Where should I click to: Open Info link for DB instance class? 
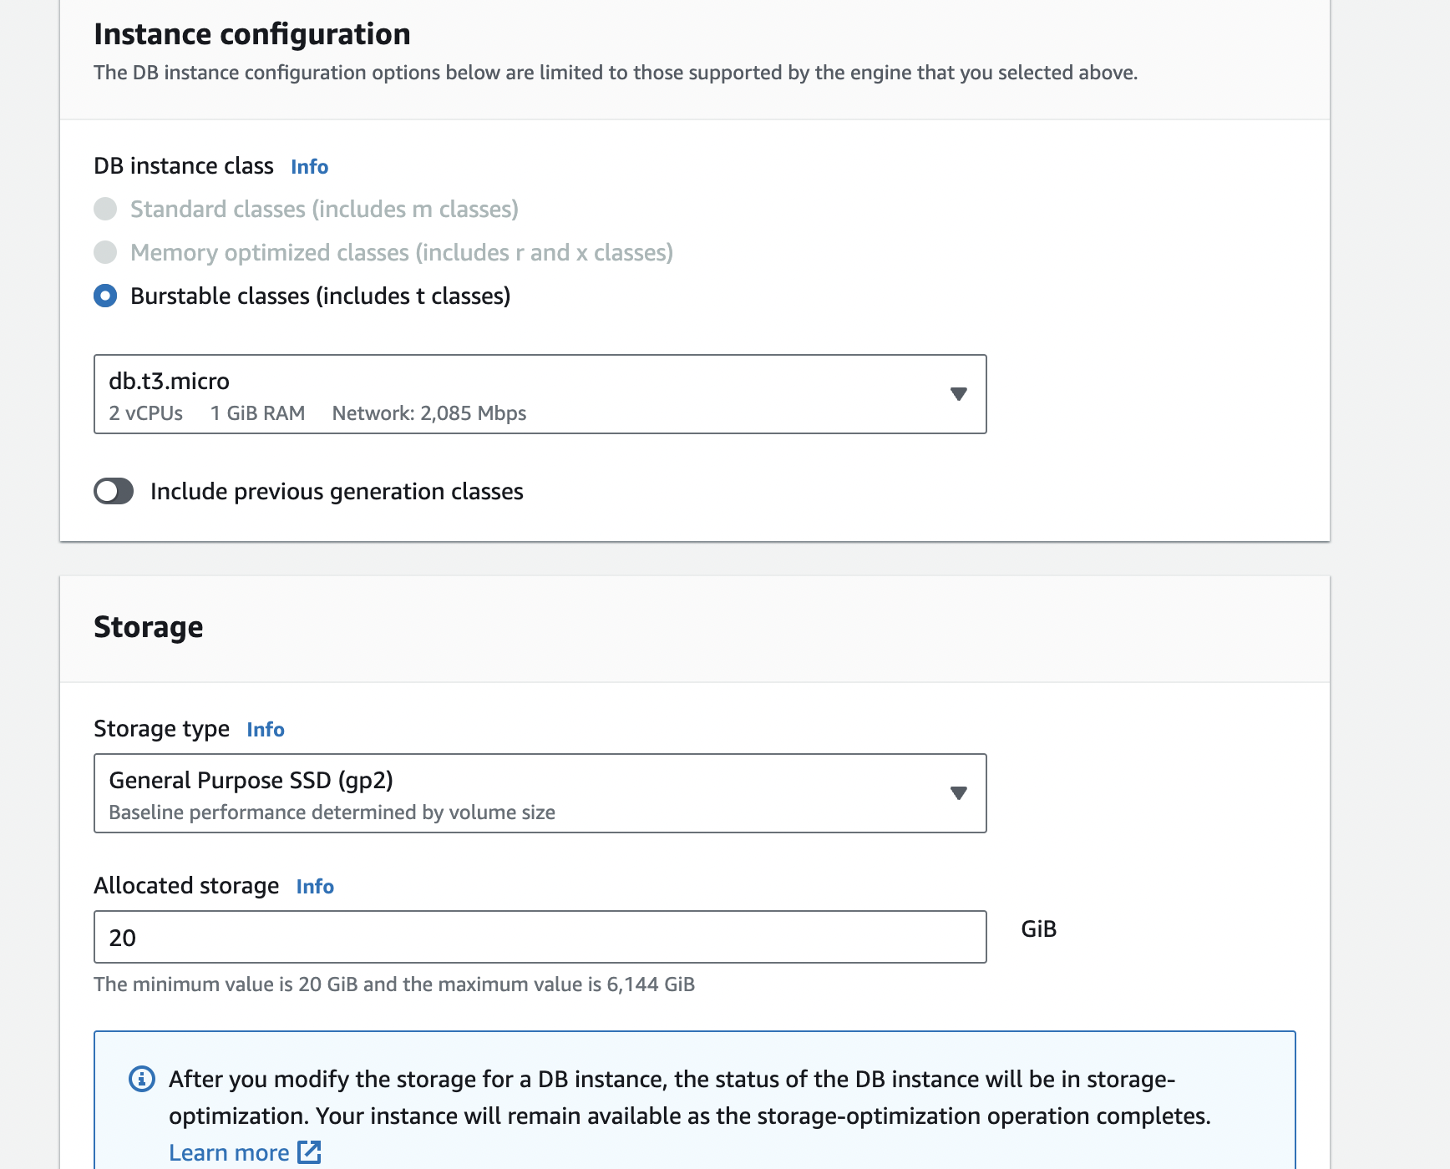coord(309,167)
